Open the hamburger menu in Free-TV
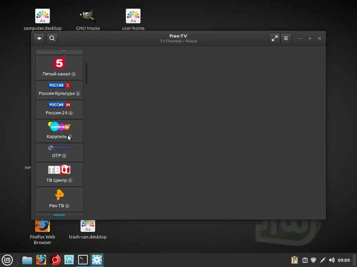Image resolution: width=357 pixels, height=267 pixels. point(286,38)
